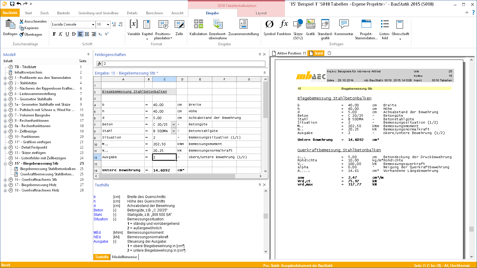Close the Texthilfe panel
The height and width of the screenshot is (268, 477).
pos(264,185)
